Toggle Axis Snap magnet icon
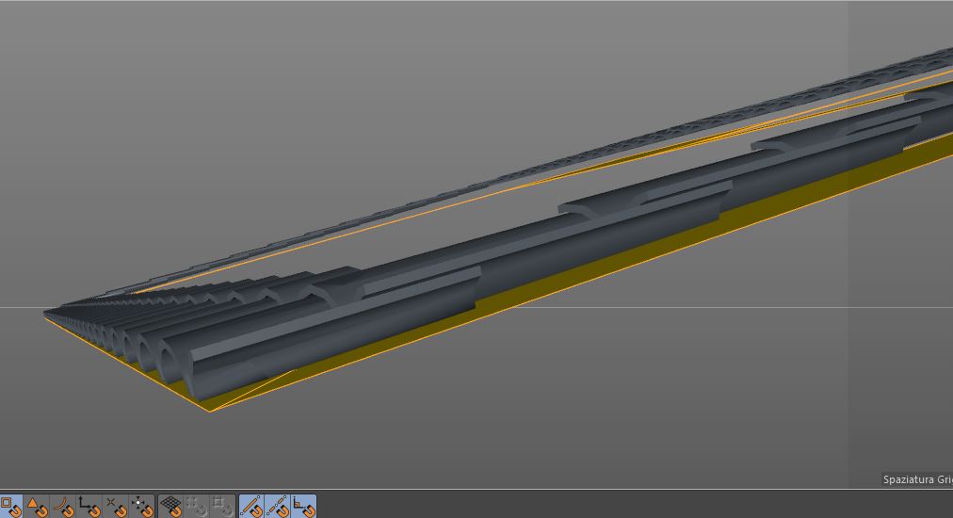Viewport: 953px width, 518px height. [x=89, y=507]
